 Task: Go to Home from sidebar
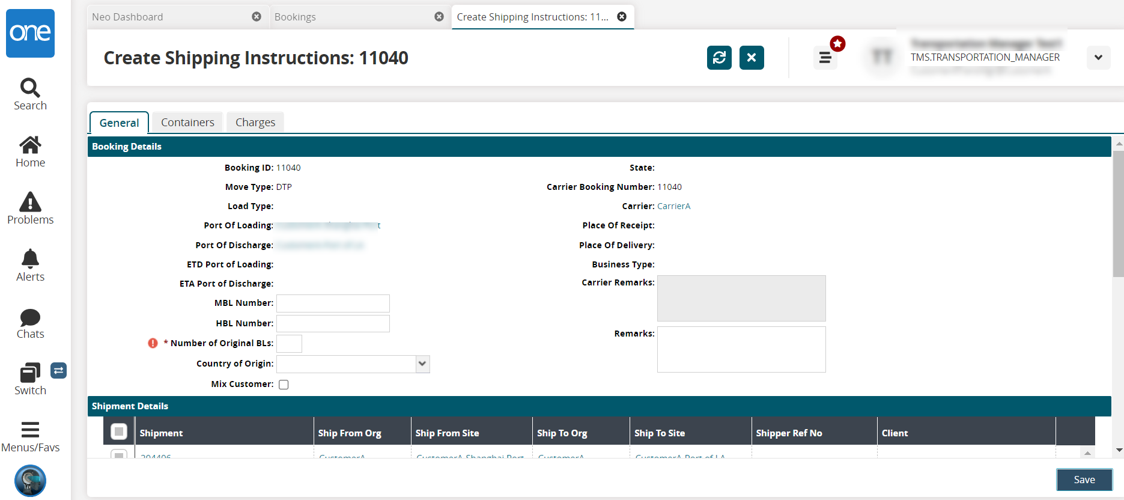30,152
